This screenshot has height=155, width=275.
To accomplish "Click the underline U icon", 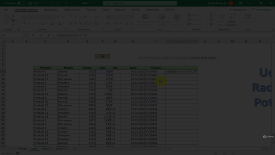I will tap(34, 23).
